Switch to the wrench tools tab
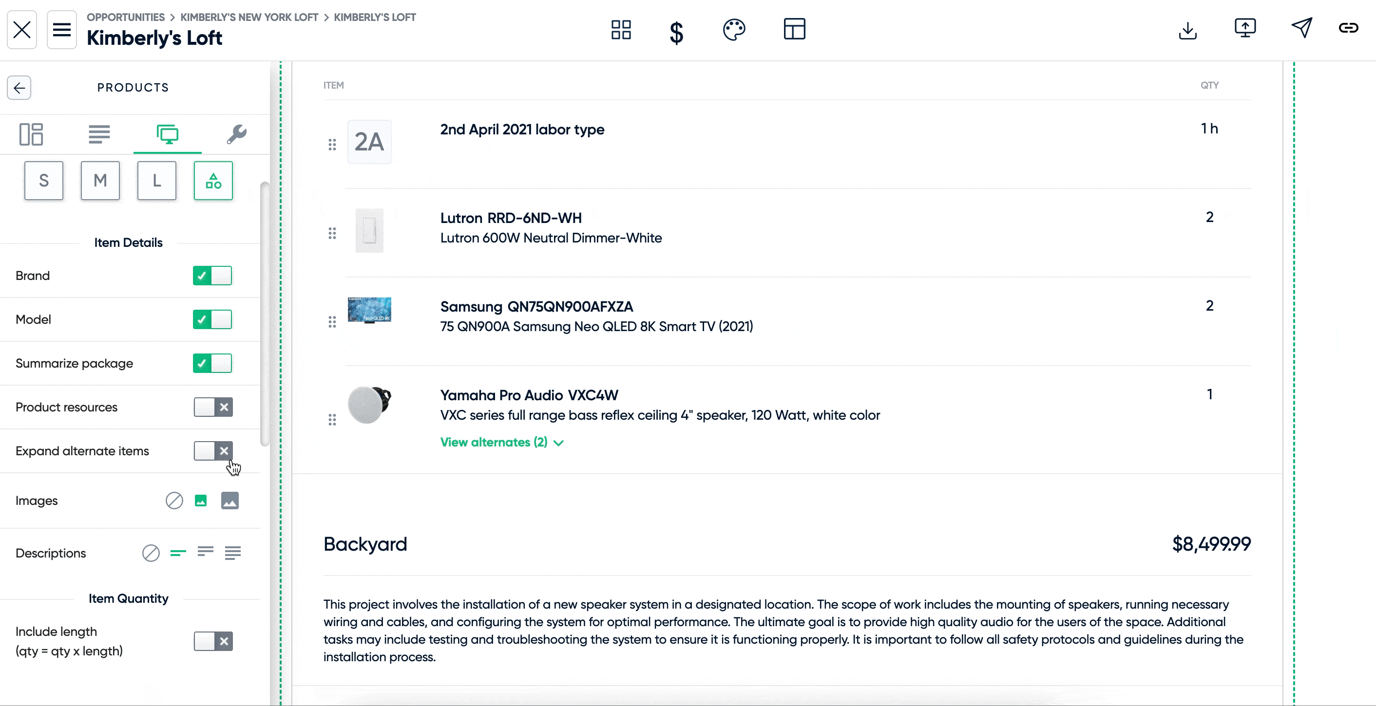This screenshot has height=706, width=1376. [236, 134]
